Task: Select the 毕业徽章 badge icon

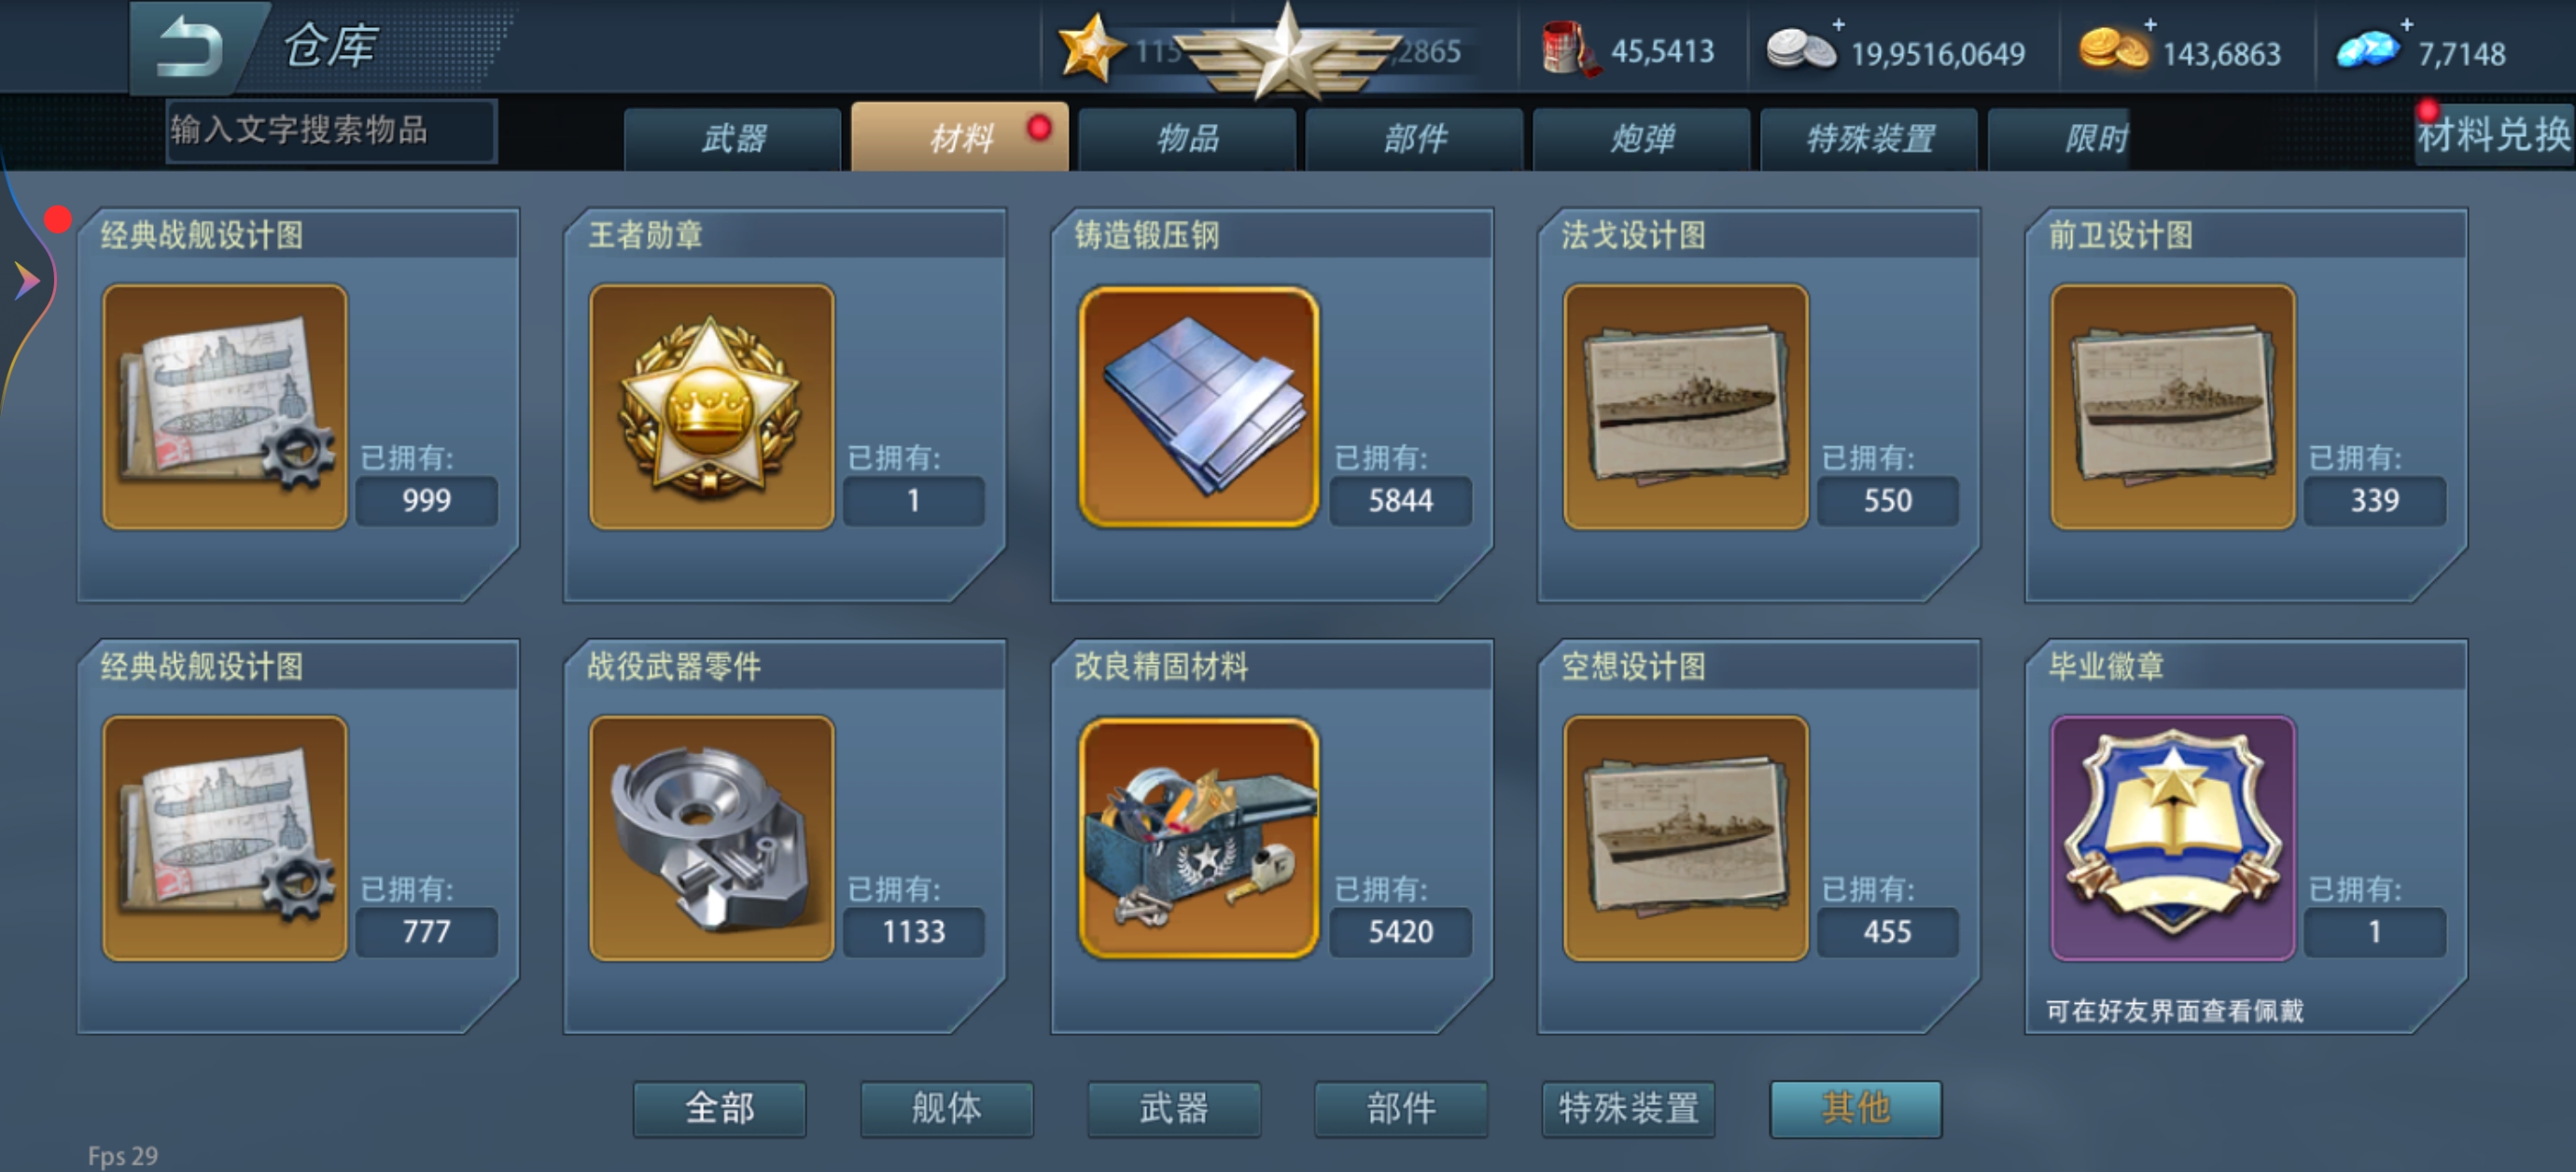Action: click(2172, 837)
